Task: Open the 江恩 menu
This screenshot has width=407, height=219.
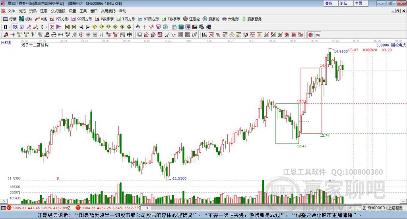Action: point(44,11)
